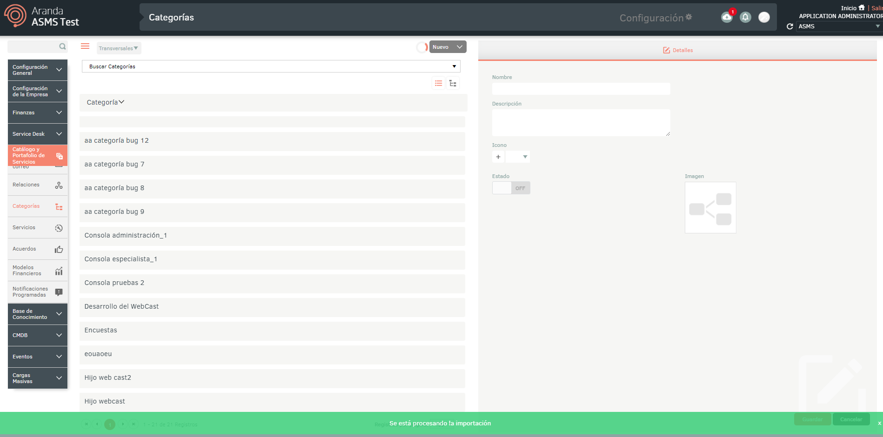Viewport: 883px width, 437px height.
Task: Select row 'Hijo web cast2'
Action: [x=272, y=378]
